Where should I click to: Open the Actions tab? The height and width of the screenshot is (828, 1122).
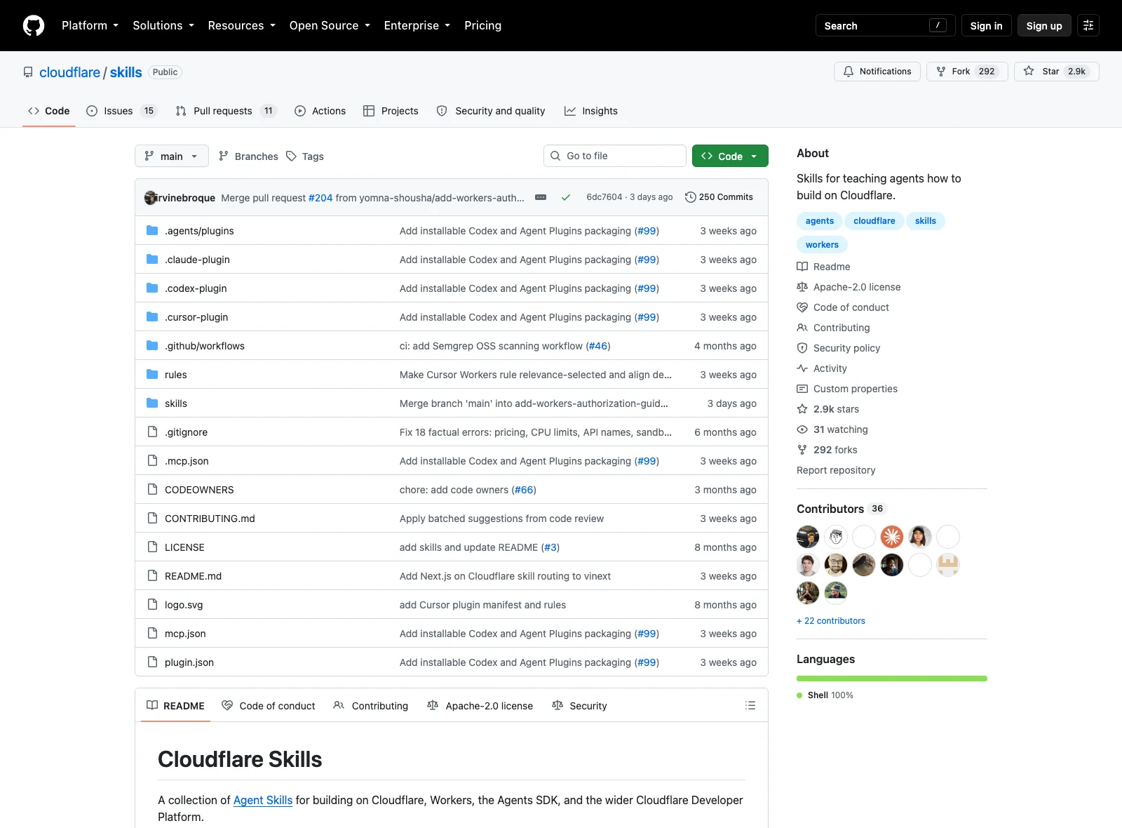pos(320,111)
